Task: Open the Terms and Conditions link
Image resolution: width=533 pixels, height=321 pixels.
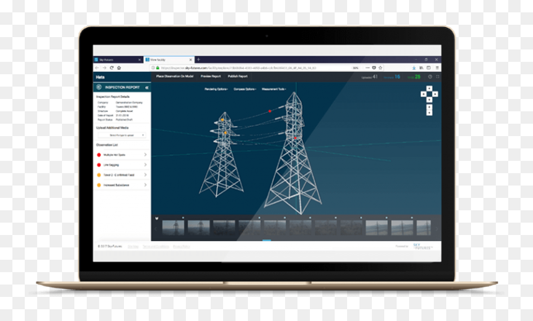Action: pos(156,246)
